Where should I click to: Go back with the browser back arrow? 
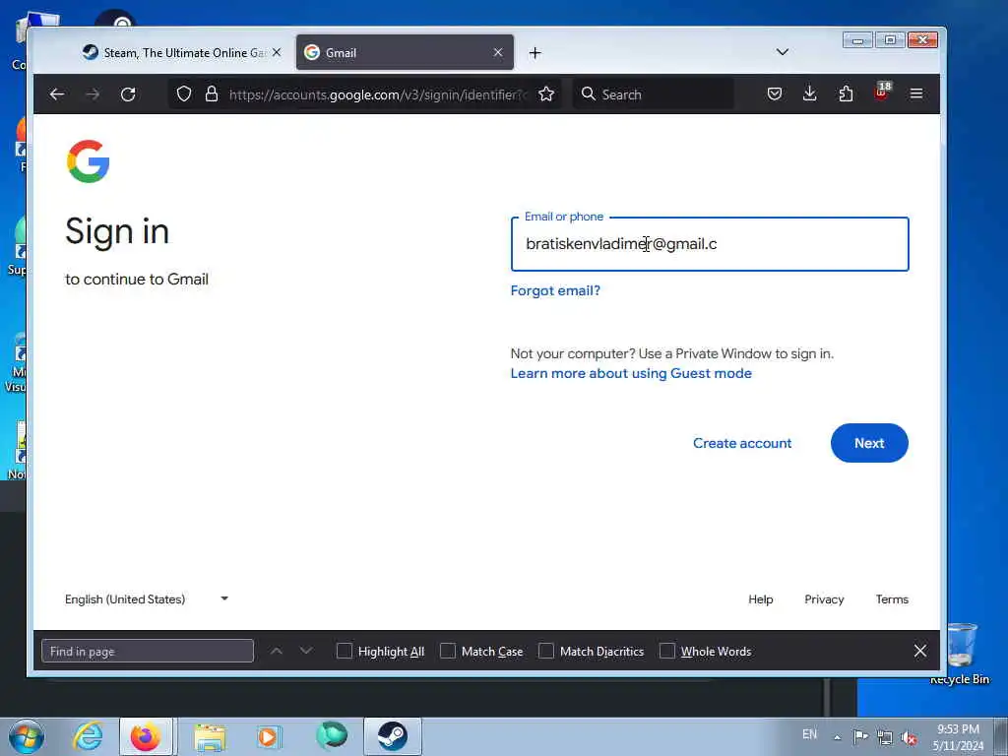tap(56, 94)
